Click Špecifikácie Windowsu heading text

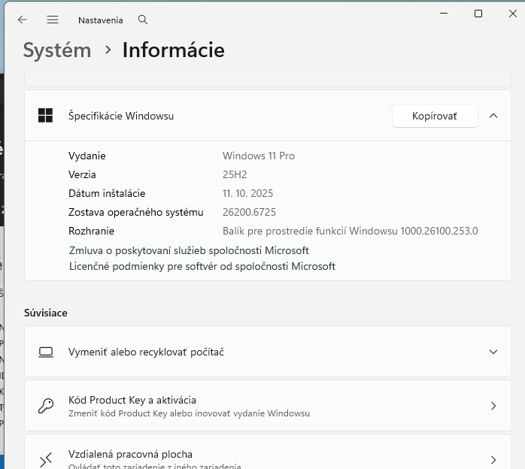pos(121,116)
